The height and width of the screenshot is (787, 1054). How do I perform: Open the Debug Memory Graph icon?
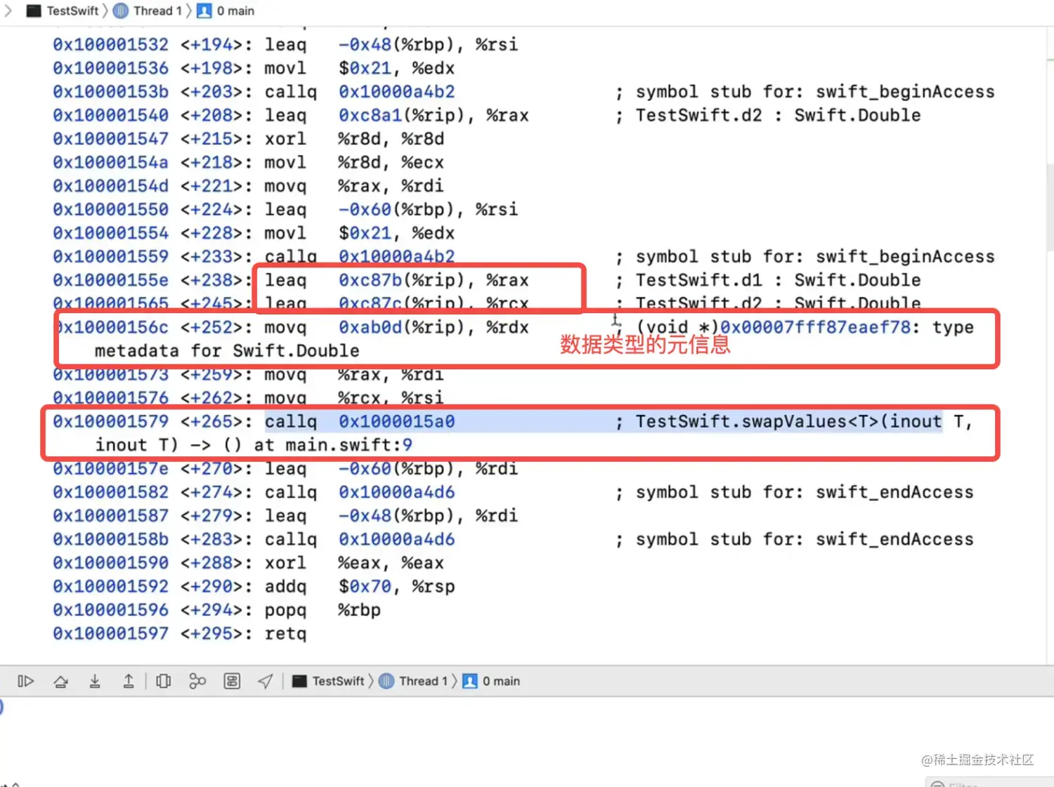197,681
